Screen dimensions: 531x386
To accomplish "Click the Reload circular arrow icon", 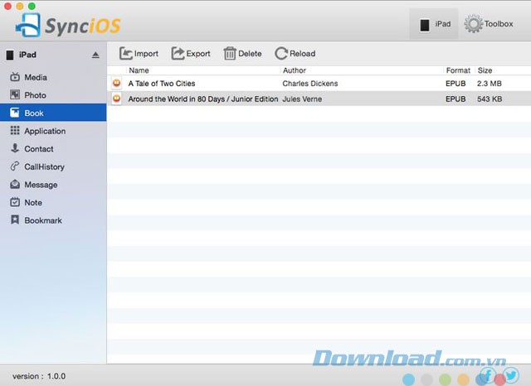I will coord(281,54).
